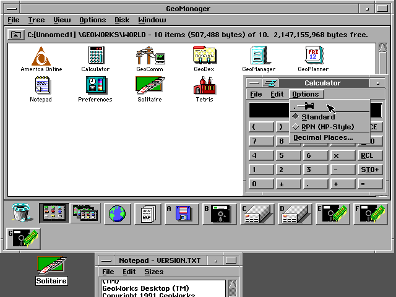Viewport: 396px width, 297px height.
Task: Click the World globe directory button
Action: (x=117, y=213)
